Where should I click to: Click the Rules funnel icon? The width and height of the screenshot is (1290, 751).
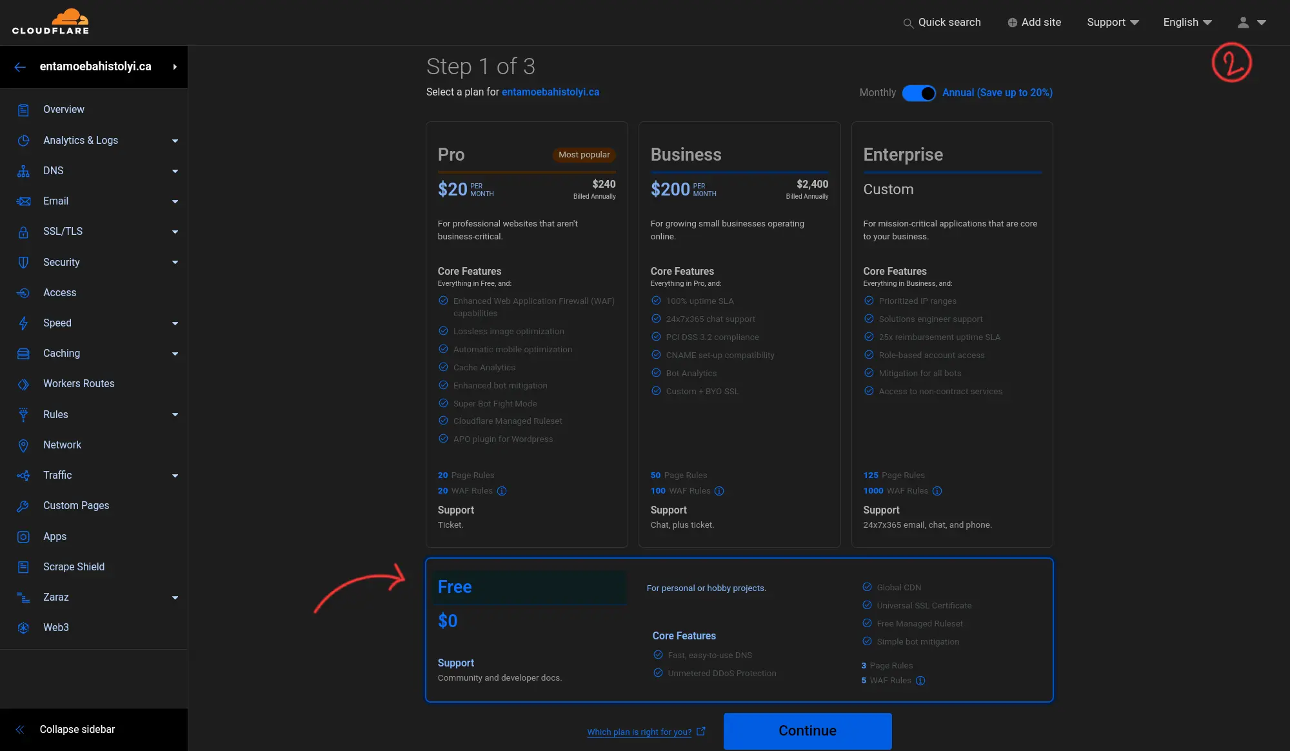[23, 415]
